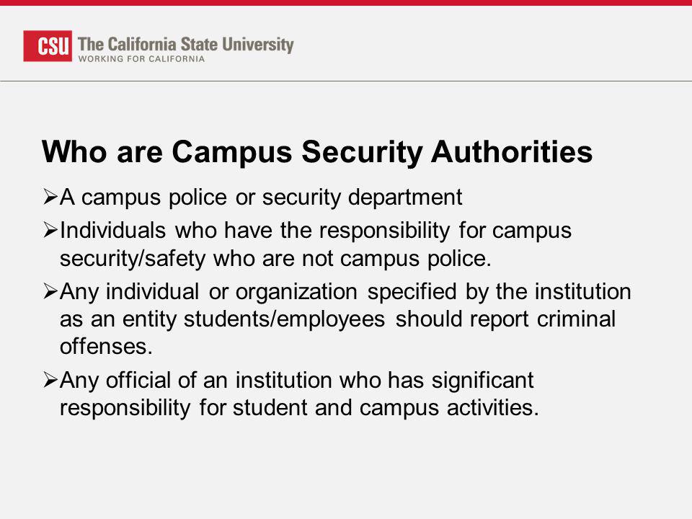
Task: Click 'The California State University' title text
Action: pyautogui.click(x=186, y=44)
